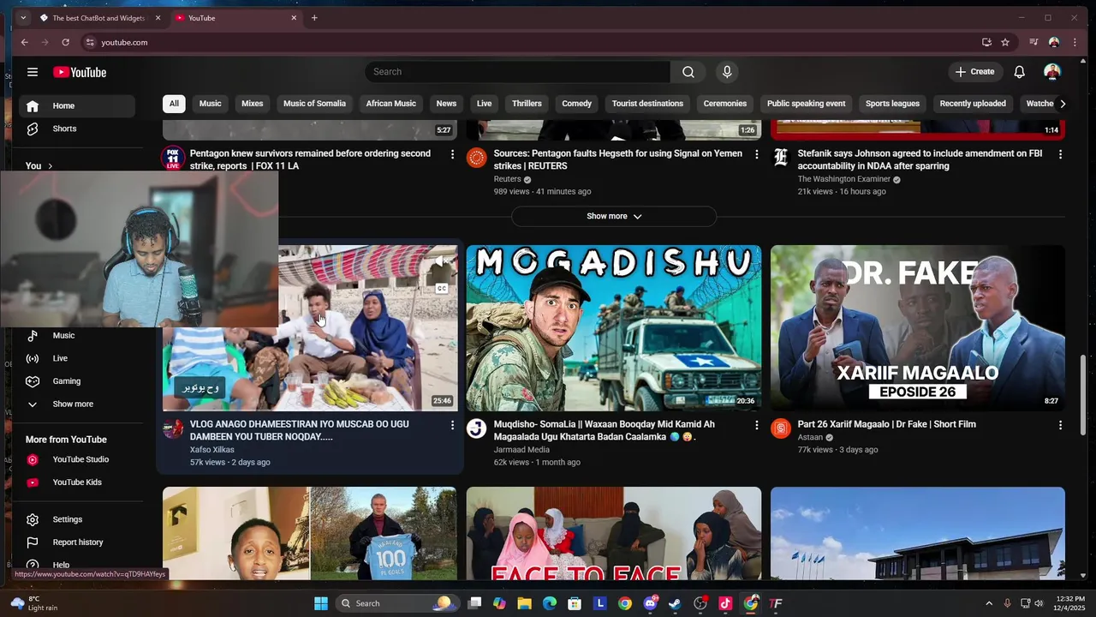Toggle captions on the hovered video preview
Screen dimensions: 1096x617
[442, 289]
